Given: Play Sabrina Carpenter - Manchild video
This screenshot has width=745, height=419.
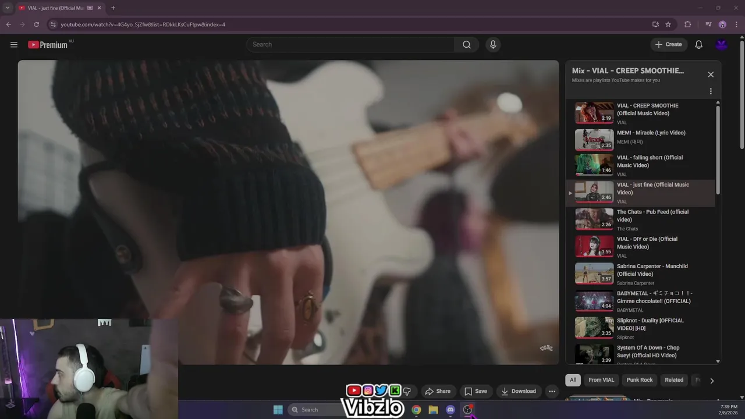Looking at the screenshot, I should point(640,274).
